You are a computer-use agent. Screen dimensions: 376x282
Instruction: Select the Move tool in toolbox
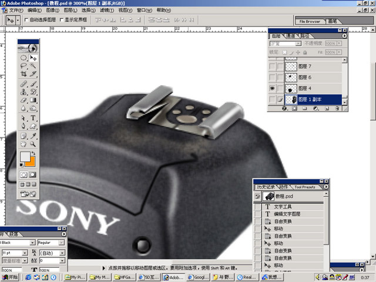(x=33, y=58)
